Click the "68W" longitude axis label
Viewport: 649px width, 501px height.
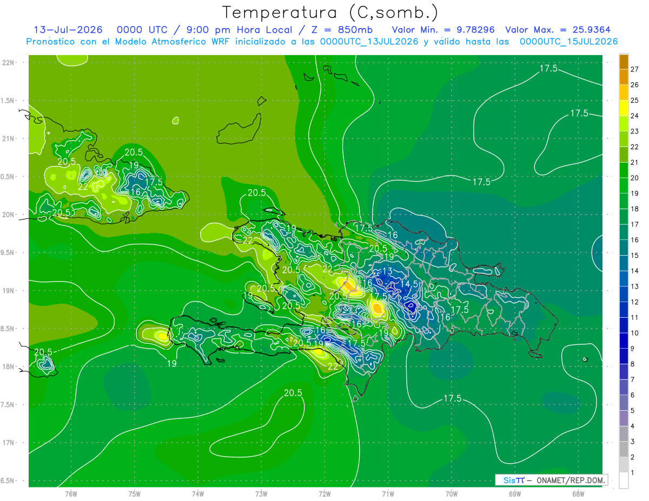click(x=578, y=494)
